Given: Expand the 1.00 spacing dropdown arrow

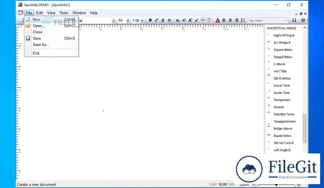Looking at the screenshot, I should tap(142, 21).
